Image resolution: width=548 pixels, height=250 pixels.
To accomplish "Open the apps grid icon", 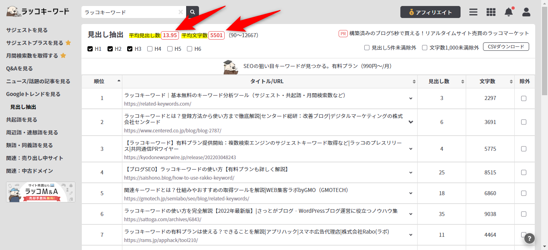I will tap(491, 12).
